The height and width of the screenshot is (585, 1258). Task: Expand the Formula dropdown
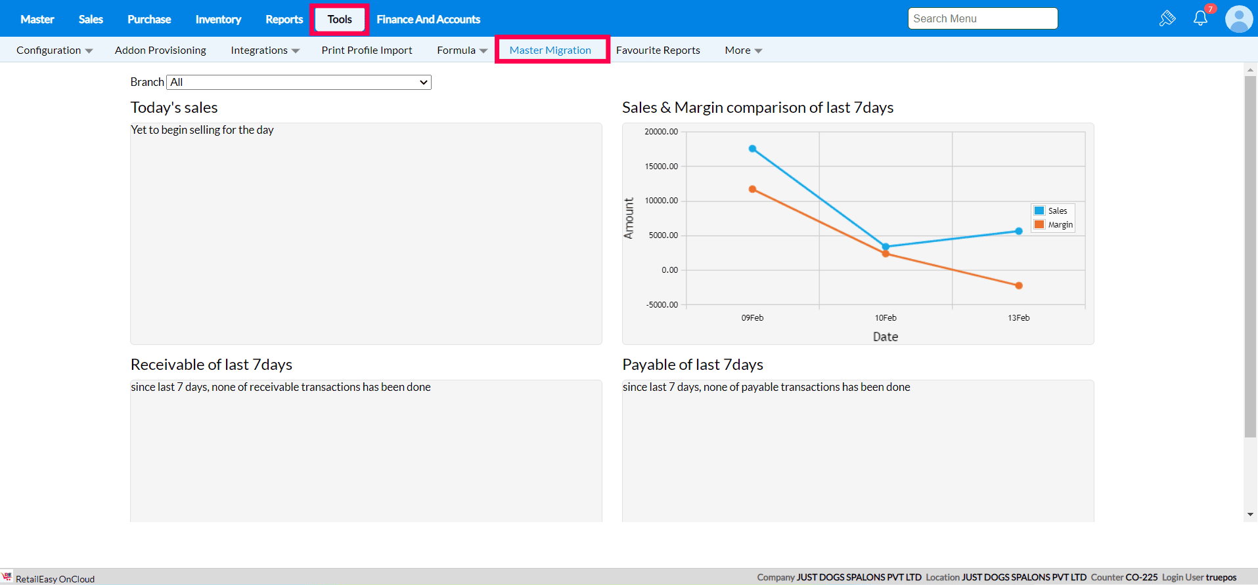pos(462,50)
